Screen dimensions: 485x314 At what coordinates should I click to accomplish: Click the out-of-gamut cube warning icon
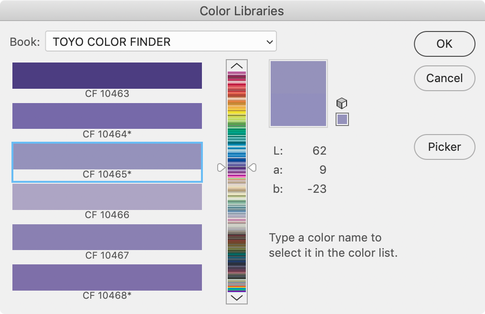[x=342, y=103]
